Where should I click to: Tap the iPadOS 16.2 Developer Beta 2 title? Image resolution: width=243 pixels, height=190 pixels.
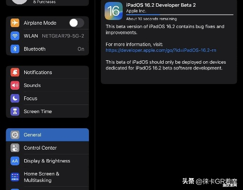[x=161, y=5]
